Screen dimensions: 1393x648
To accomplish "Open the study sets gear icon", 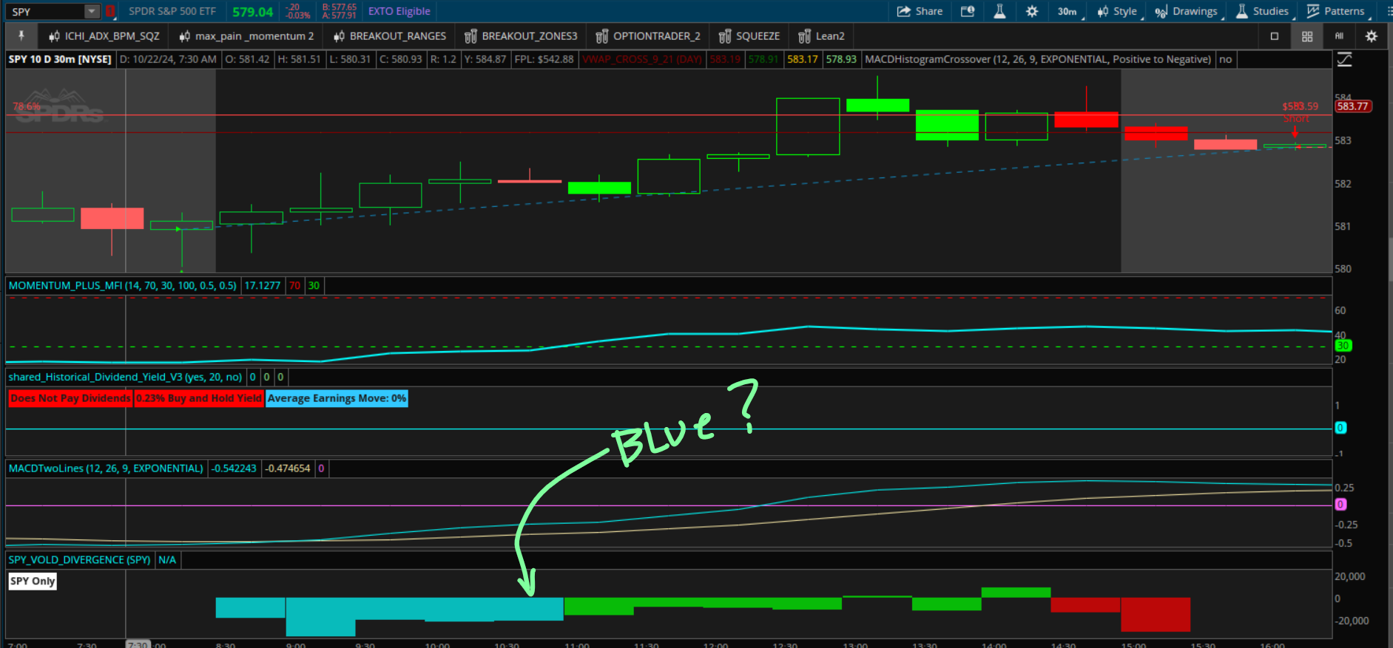I will point(1371,36).
